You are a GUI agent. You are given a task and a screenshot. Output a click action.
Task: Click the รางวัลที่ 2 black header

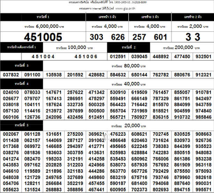[129, 47]
